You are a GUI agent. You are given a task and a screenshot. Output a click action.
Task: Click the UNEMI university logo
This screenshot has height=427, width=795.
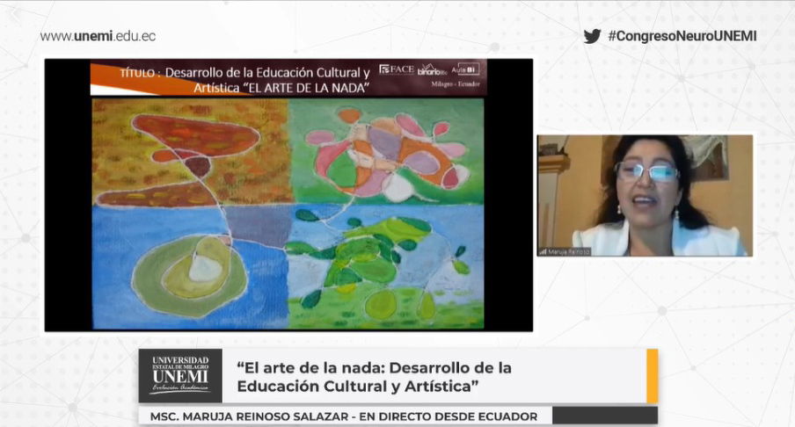point(180,375)
